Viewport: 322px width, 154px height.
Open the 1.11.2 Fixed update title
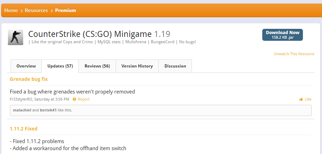(24, 129)
